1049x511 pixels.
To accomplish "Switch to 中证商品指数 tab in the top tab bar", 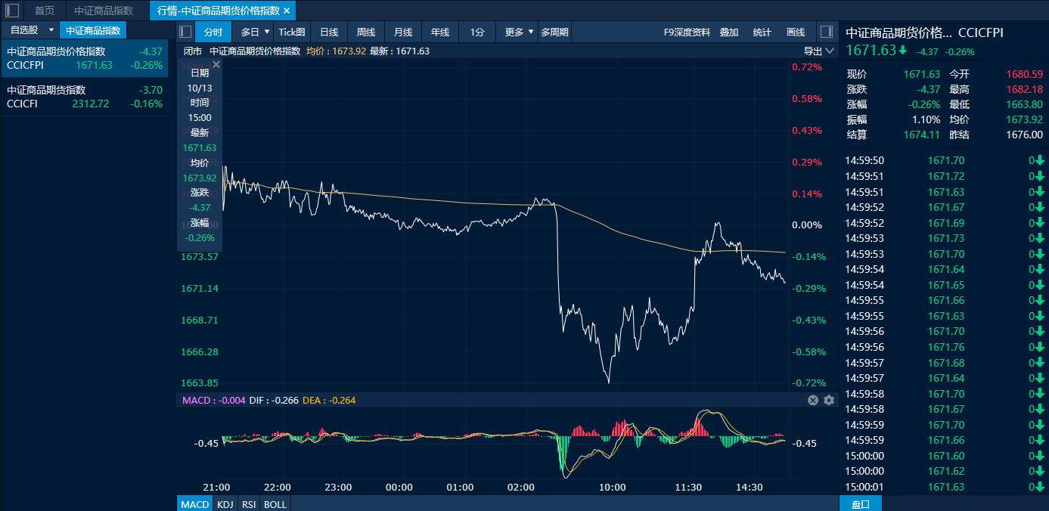I will pyautogui.click(x=104, y=11).
